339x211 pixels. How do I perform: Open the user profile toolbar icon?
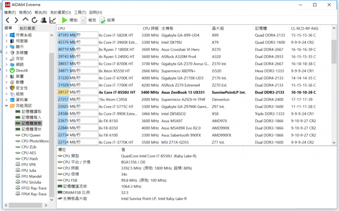click(x=44, y=20)
